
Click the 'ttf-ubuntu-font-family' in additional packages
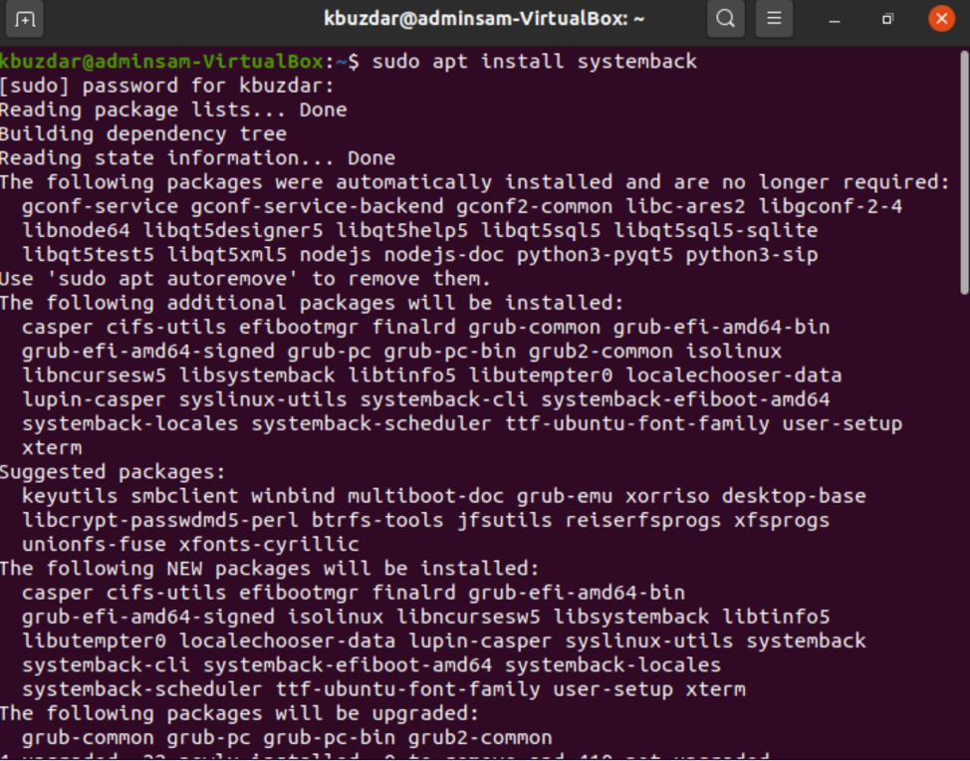[x=637, y=423]
